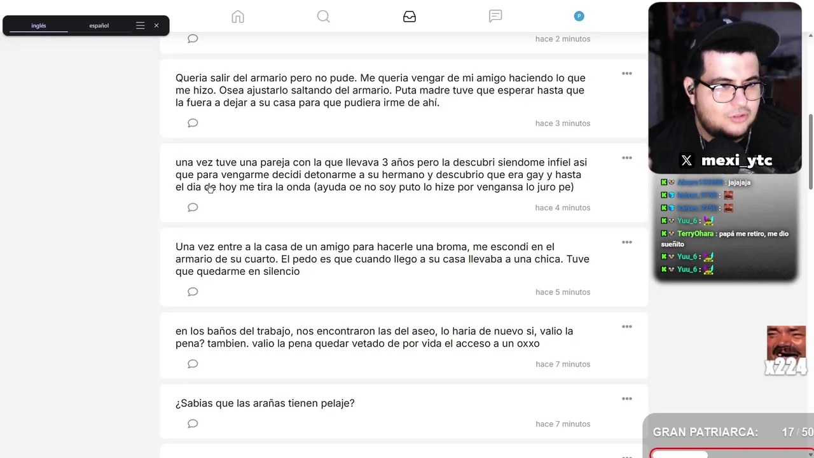814x458 pixels.
Task: Click the 'hace 3 minutos' timestamp
Action: tap(563, 123)
